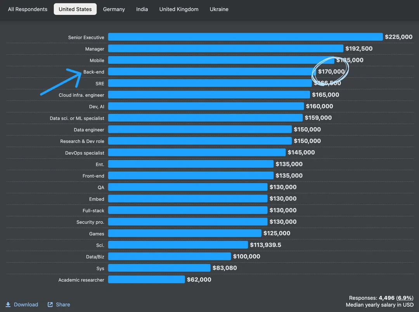This screenshot has width=419, height=312.
Task: Click the Data engineer salary bar
Action: tap(200, 129)
